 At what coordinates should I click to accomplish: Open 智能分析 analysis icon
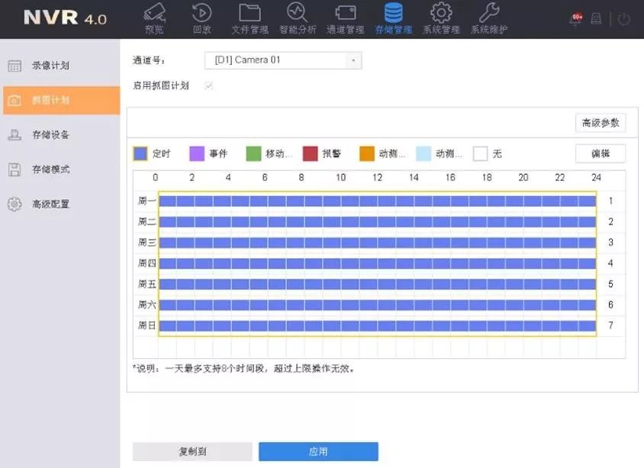(x=297, y=14)
